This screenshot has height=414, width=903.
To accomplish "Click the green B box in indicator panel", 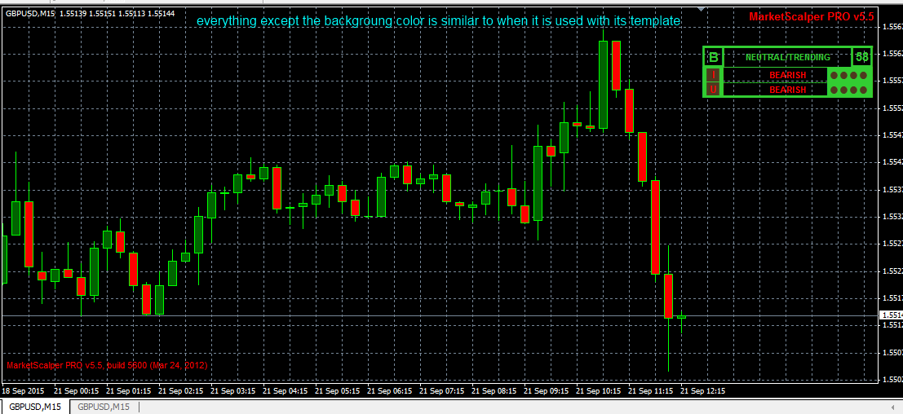I will pyautogui.click(x=714, y=58).
